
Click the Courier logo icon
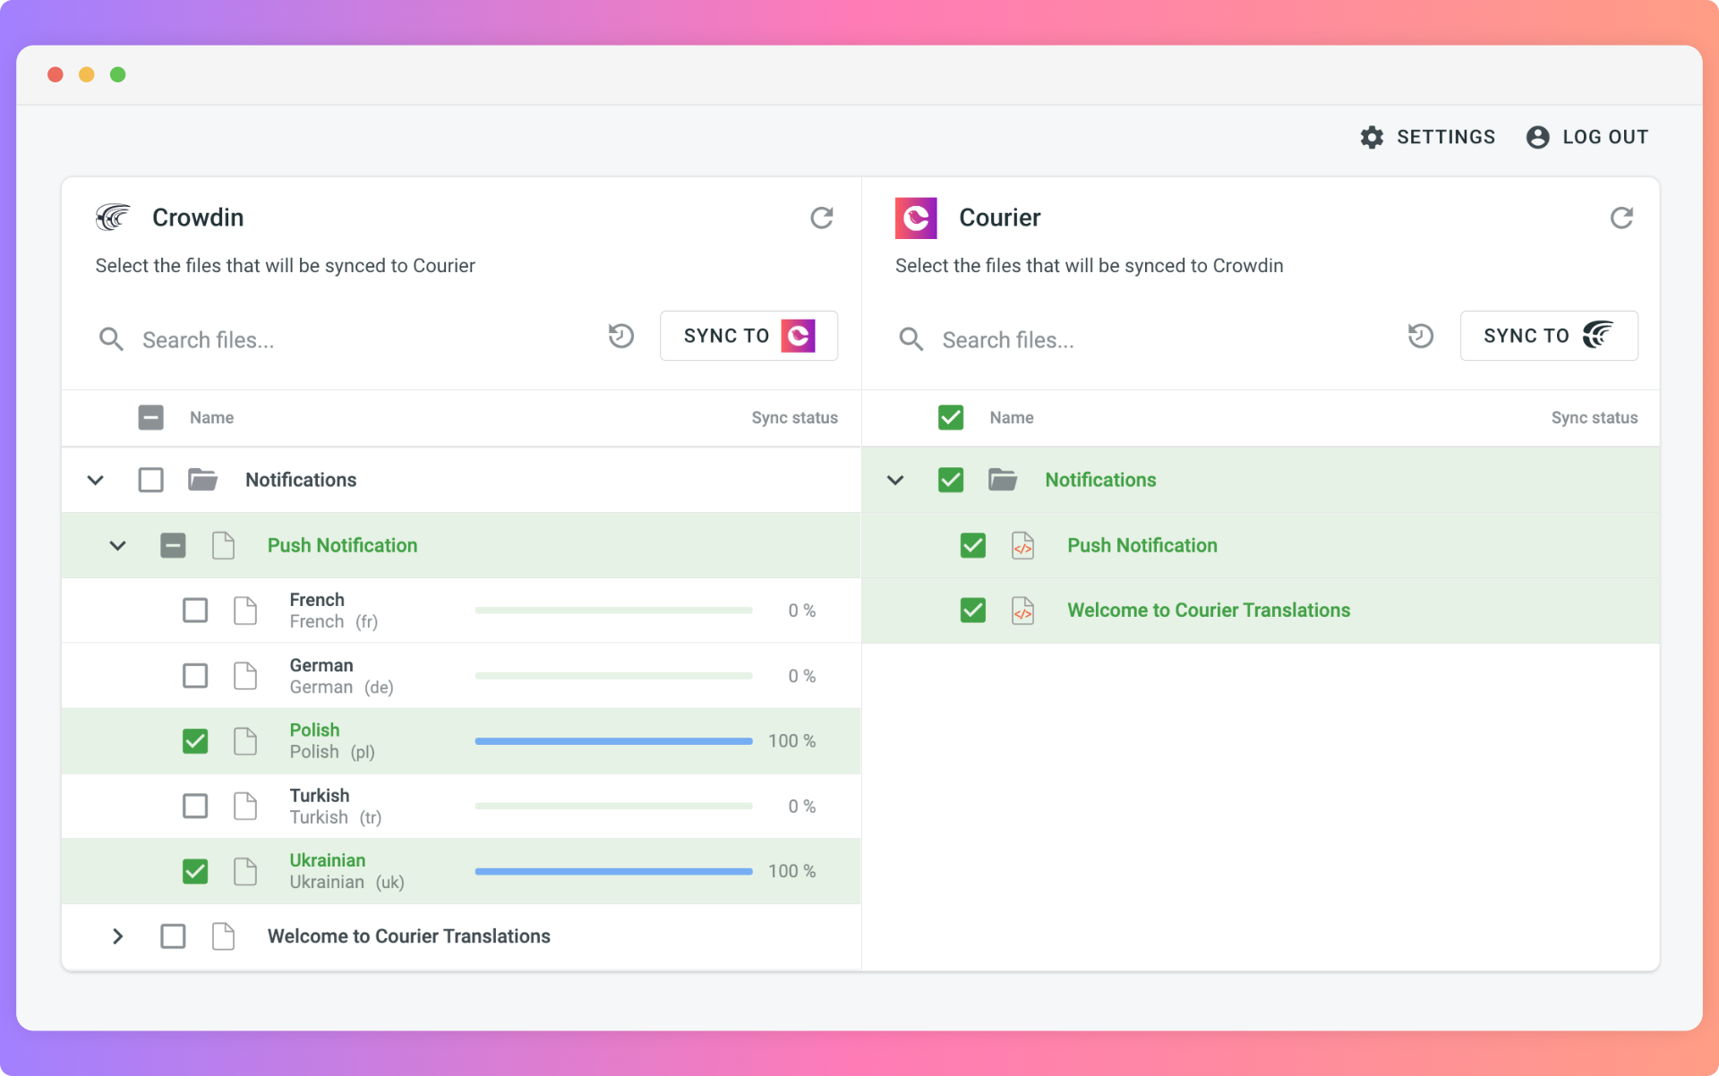(916, 218)
